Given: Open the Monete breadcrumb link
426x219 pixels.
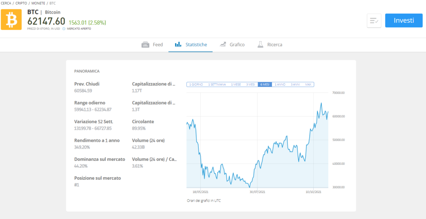Looking at the screenshot, I should 38,3.
